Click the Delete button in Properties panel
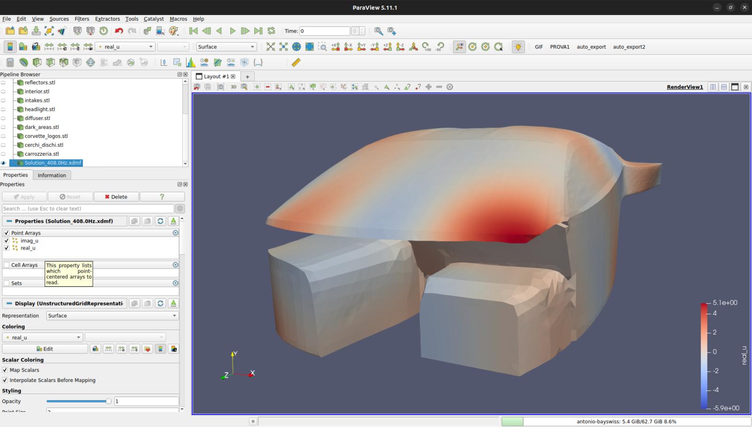Viewport: 752px width, 427px height. 116,197
